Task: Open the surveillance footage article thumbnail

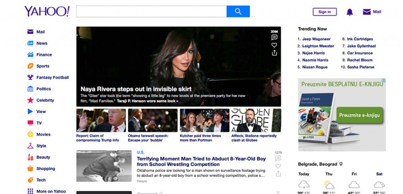Action: click(x=104, y=166)
